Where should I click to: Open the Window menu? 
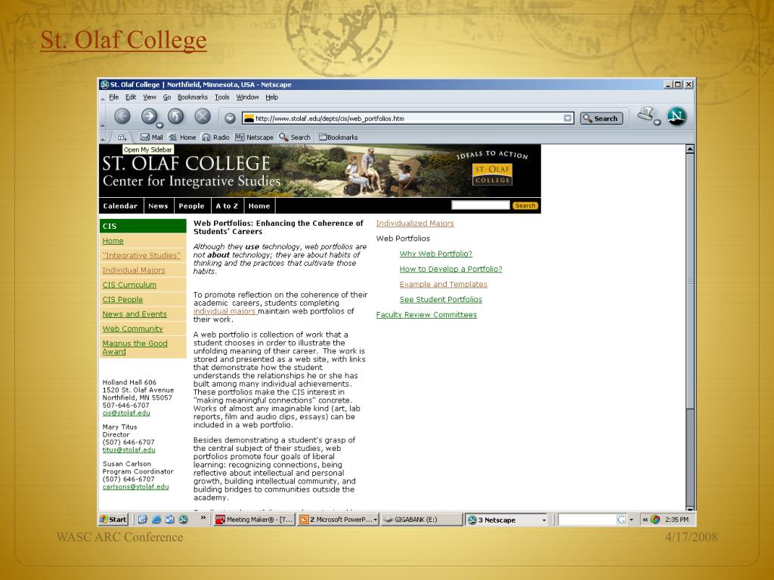[247, 97]
